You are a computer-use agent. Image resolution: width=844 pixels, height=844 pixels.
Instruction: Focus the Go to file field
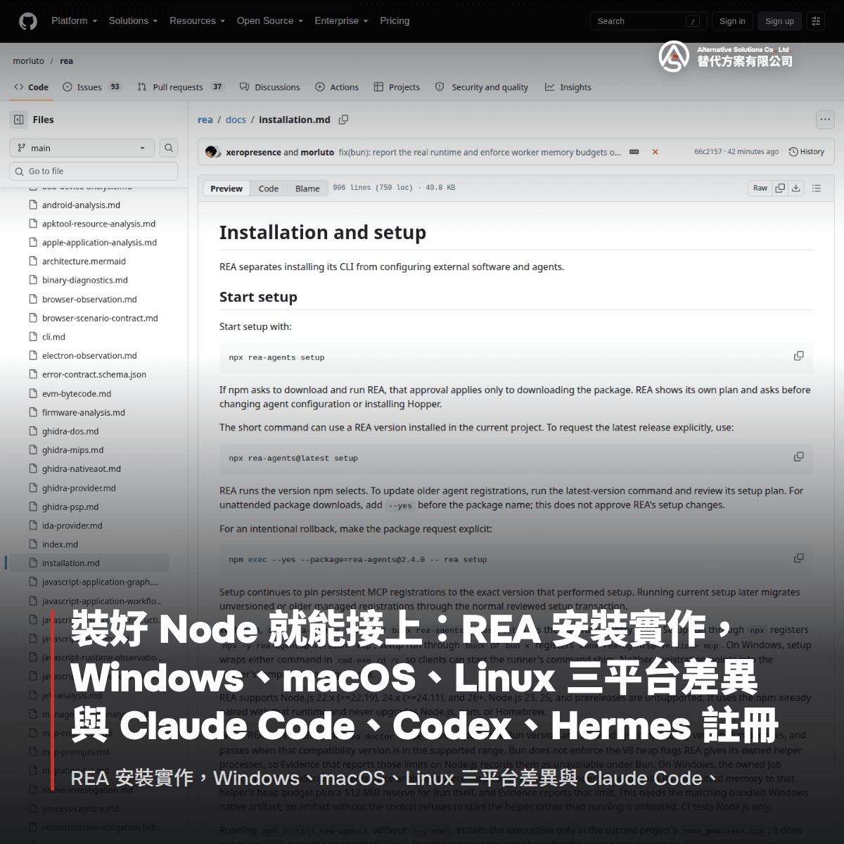pyautogui.click(x=94, y=171)
